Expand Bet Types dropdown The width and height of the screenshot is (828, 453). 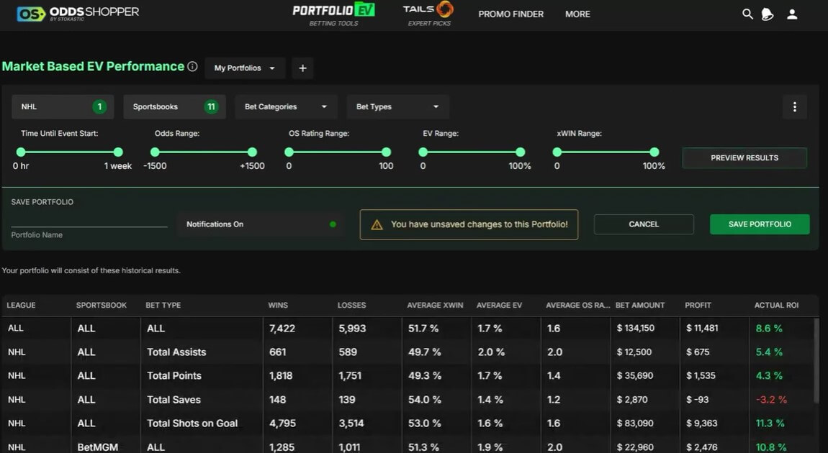pos(397,106)
